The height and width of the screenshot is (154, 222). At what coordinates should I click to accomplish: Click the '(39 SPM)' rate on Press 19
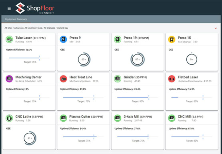tap(143, 38)
